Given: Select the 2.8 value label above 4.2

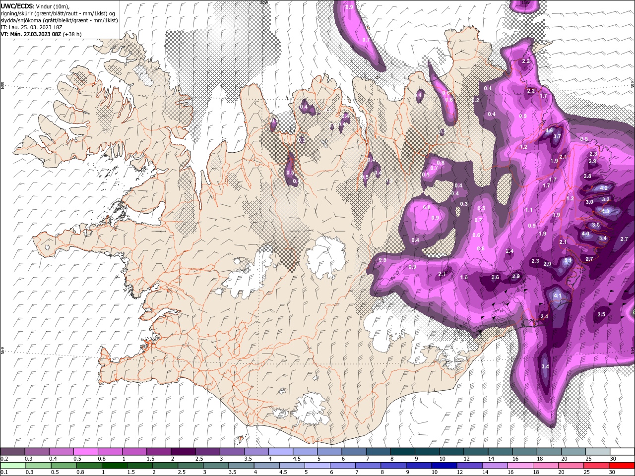Looking at the screenshot, I should (587, 177).
